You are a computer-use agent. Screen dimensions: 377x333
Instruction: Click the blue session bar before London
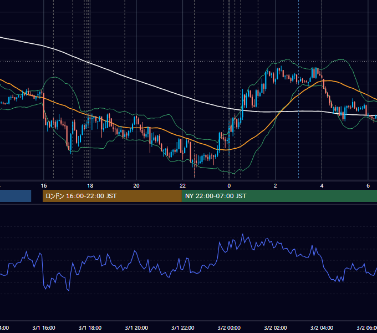click(16, 196)
